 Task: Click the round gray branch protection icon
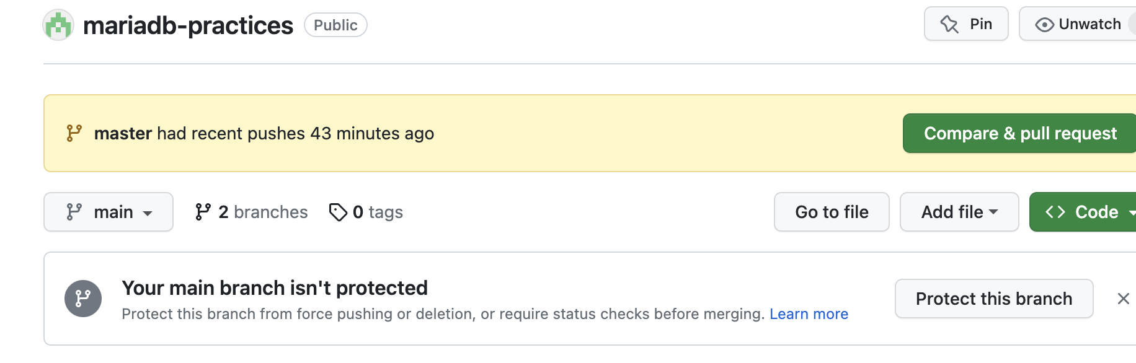(83, 299)
